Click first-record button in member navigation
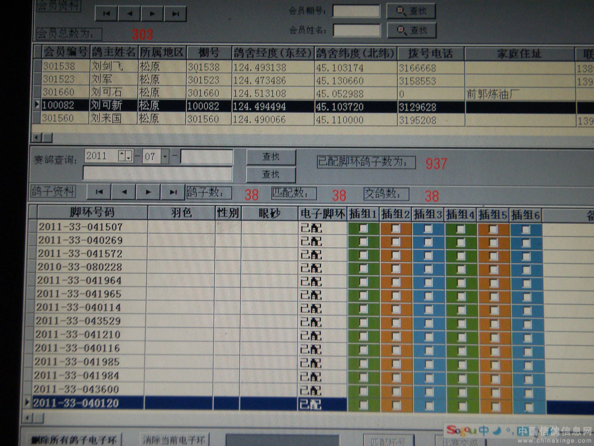 (x=107, y=14)
